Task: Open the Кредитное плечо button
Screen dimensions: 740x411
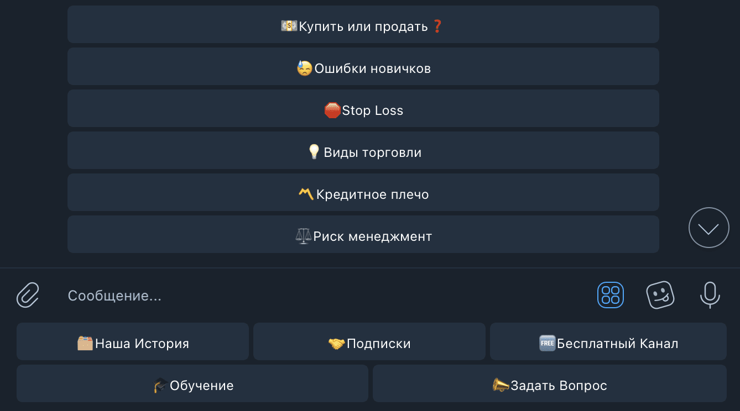Action: 363,194
